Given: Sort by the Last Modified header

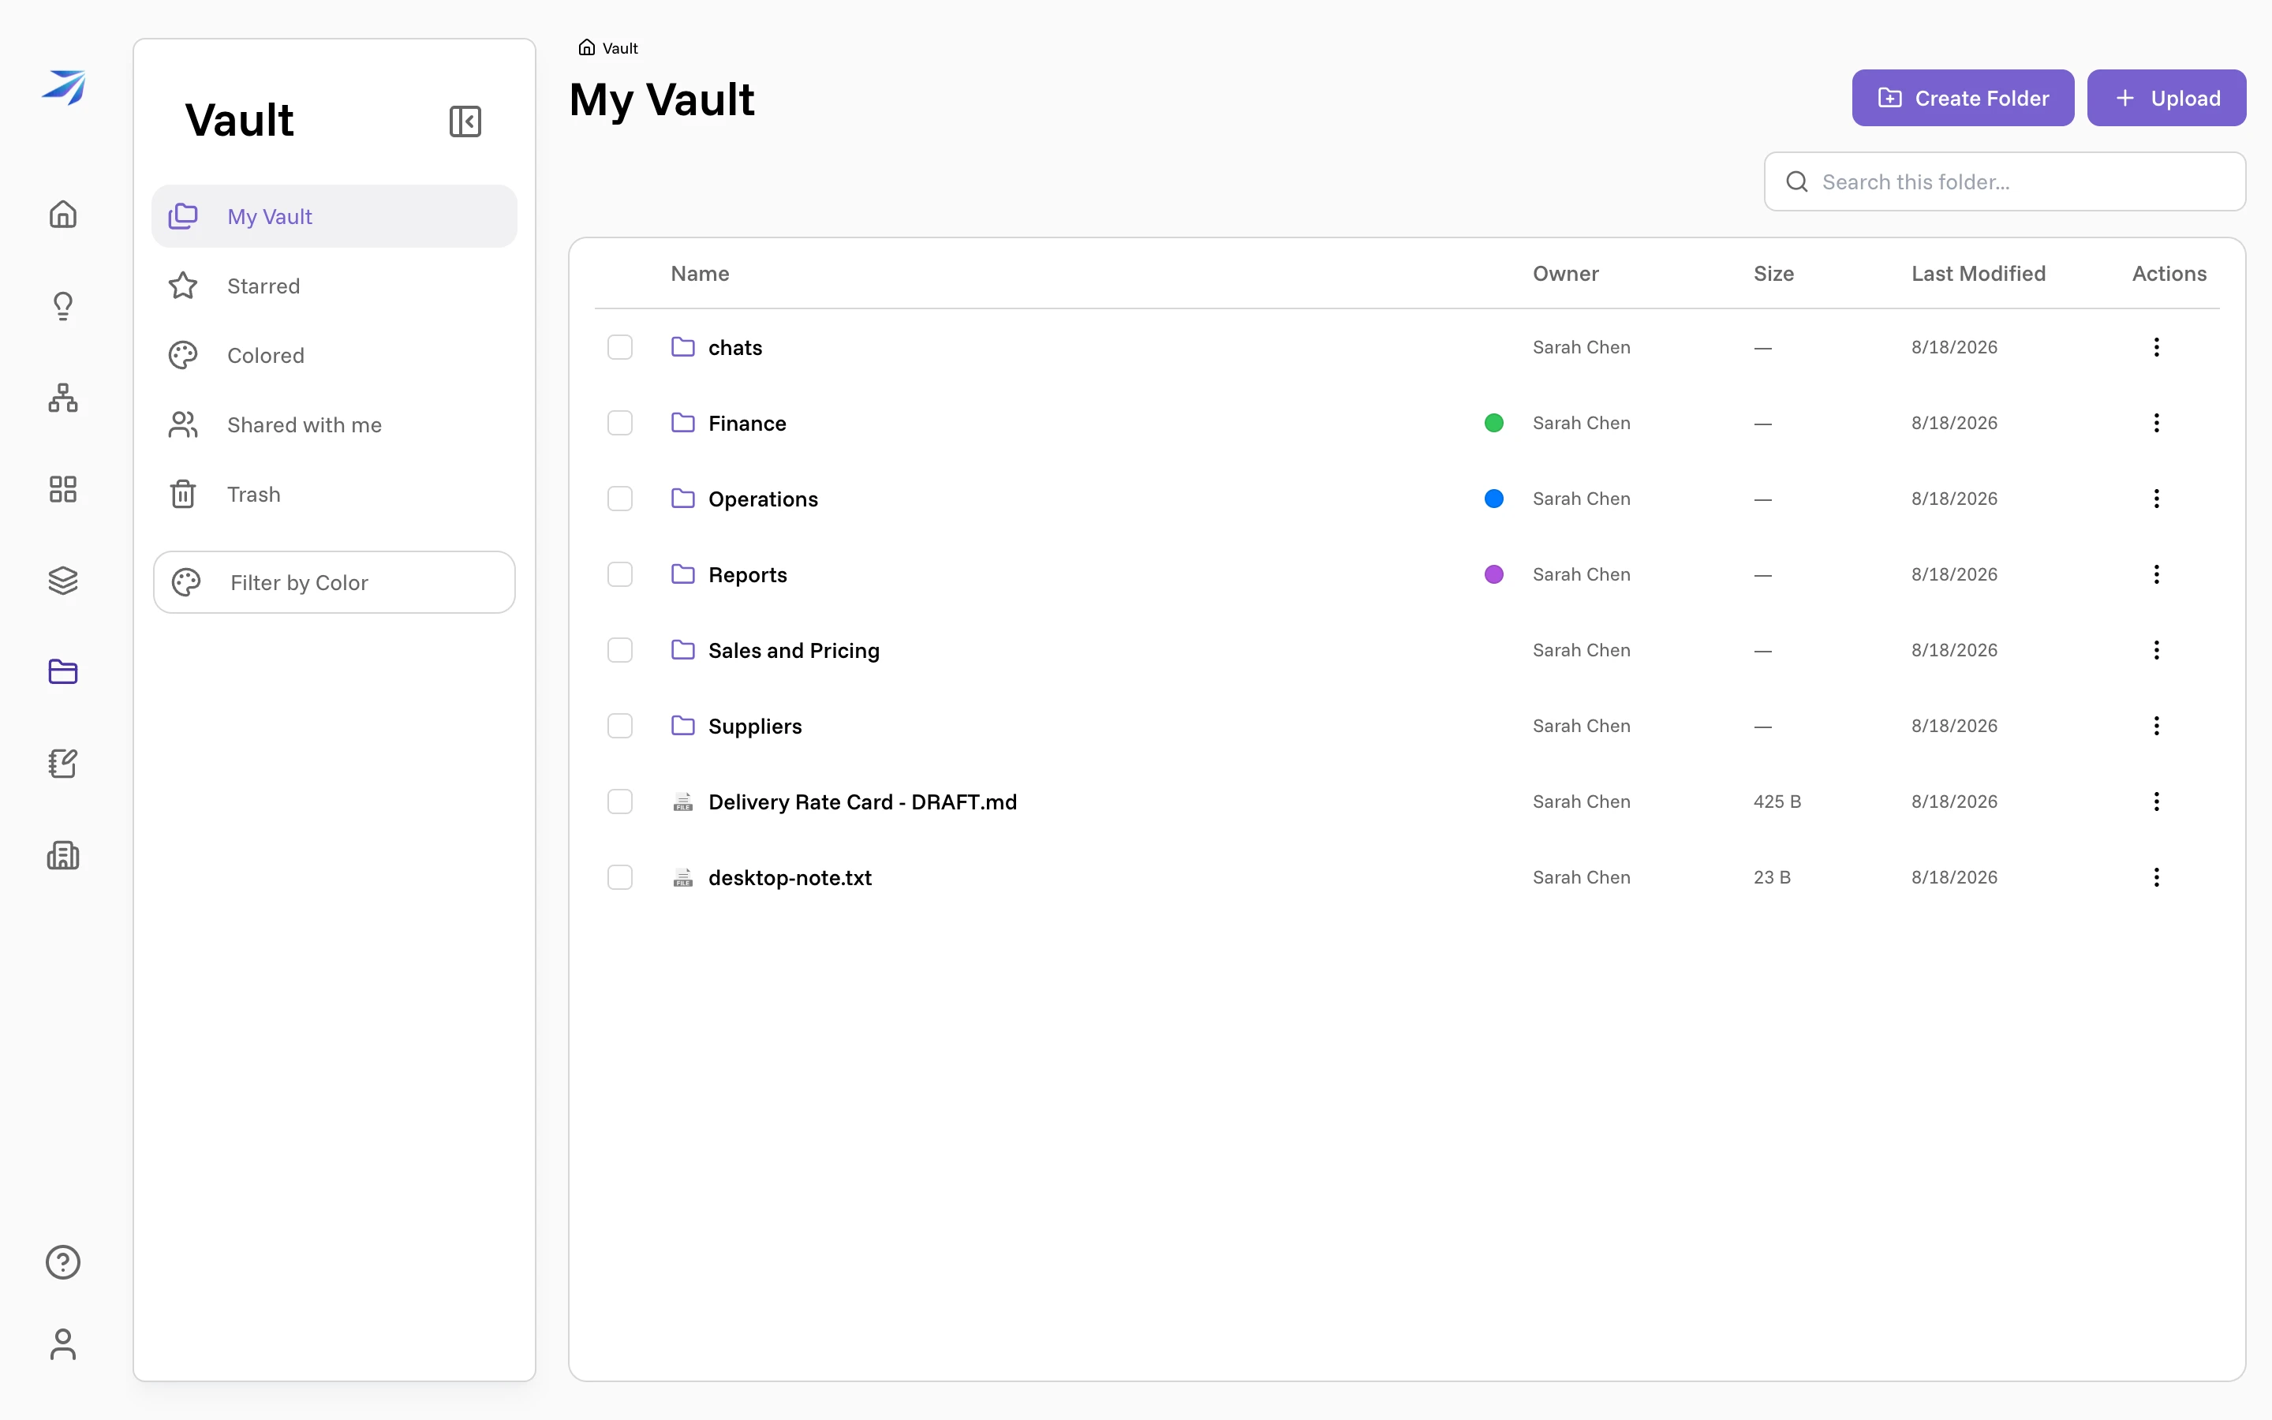Looking at the screenshot, I should coord(1979,273).
